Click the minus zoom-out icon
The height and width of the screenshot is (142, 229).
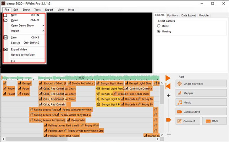(x=169, y=134)
